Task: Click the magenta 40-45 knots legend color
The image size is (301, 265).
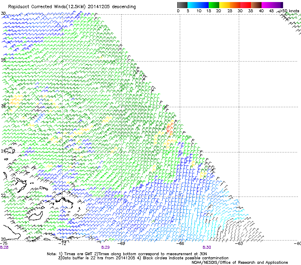Action: [x=267, y=5]
